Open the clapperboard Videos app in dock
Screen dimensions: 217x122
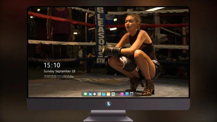click(104, 94)
